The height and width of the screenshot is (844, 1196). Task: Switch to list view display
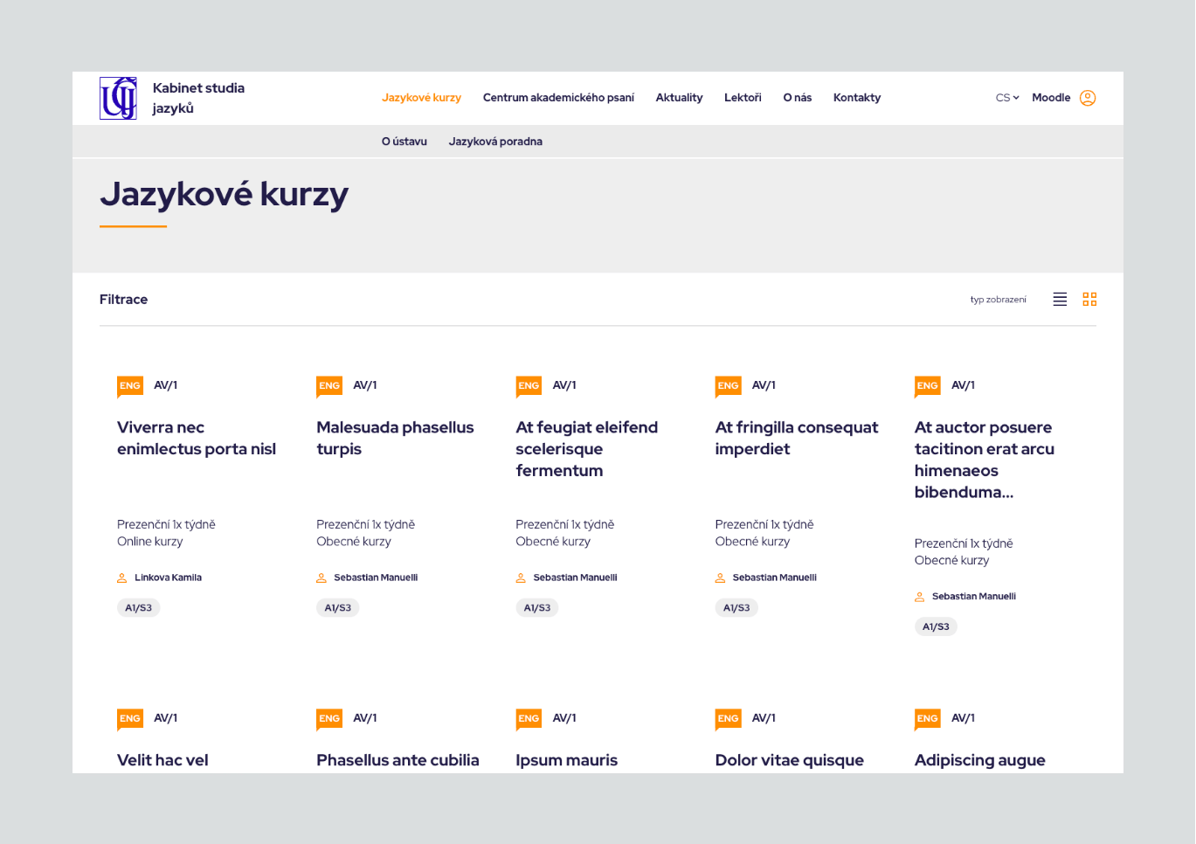1060,299
